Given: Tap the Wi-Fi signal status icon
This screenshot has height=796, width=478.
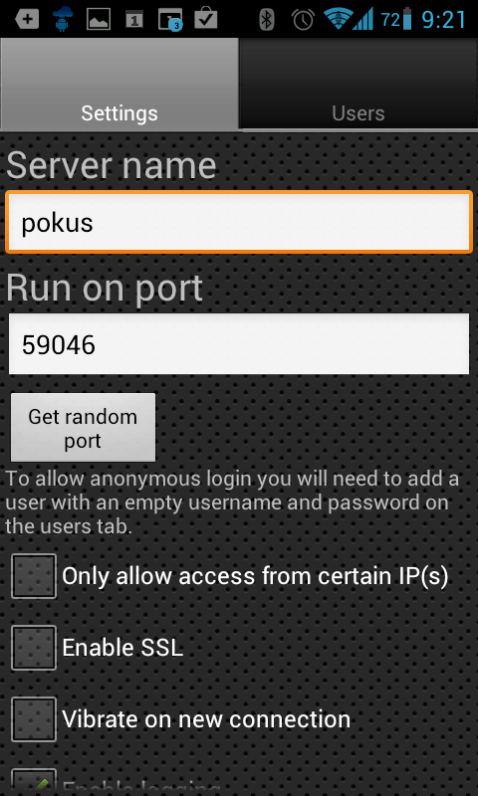Looking at the screenshot, I should pyautogui.click(x=336, y=19).
